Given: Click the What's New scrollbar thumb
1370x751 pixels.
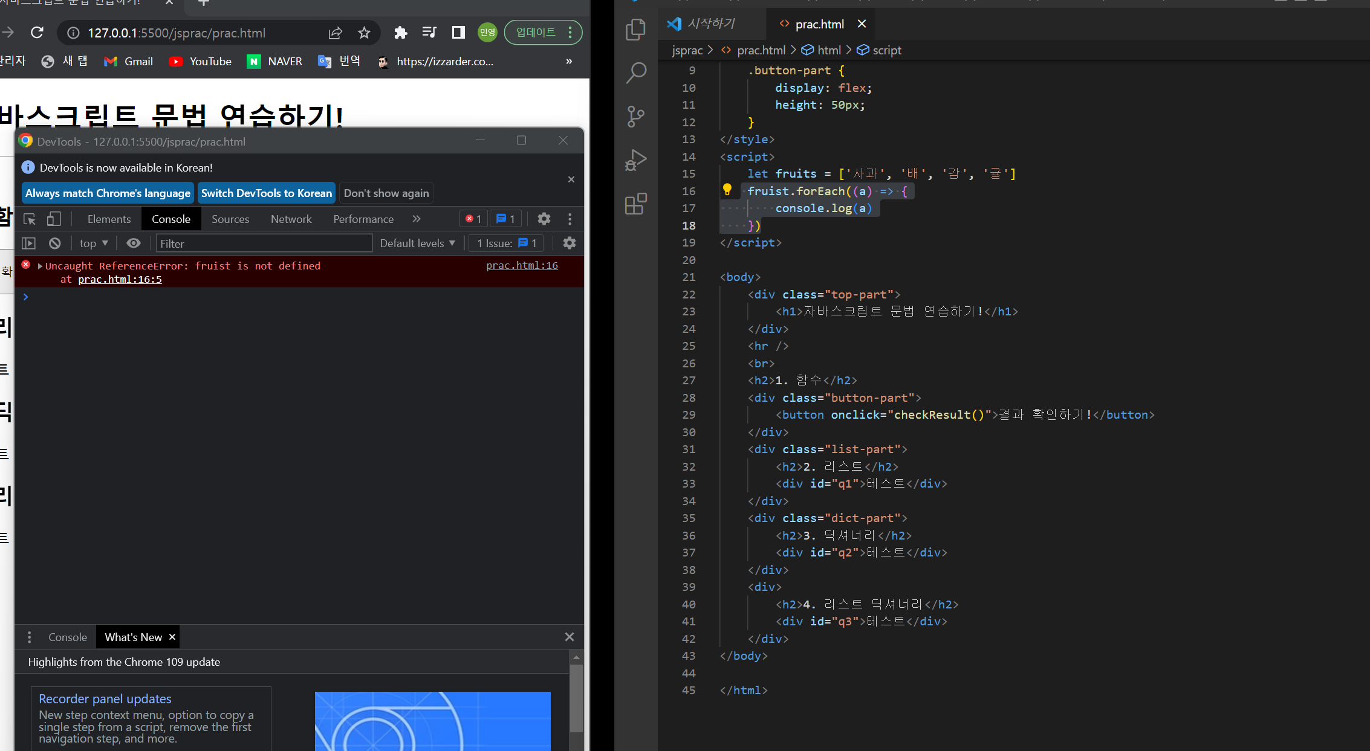Looking at the screenshot, I should (577, 698).
